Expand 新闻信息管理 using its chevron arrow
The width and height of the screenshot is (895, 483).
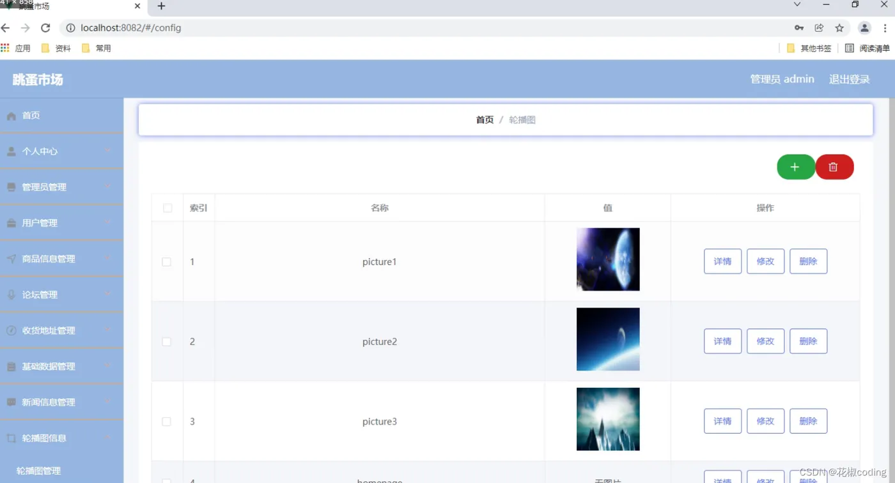coord(107,402)
